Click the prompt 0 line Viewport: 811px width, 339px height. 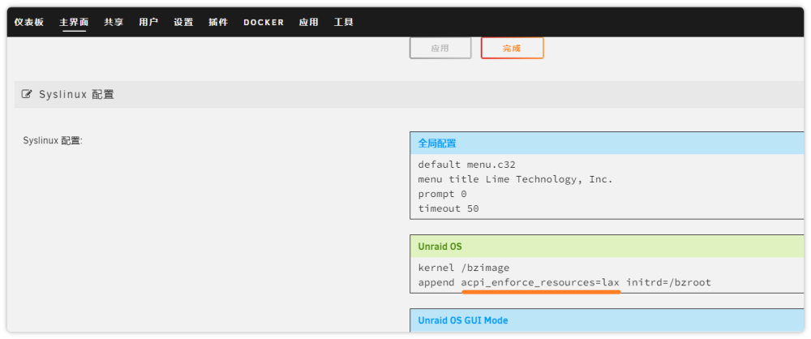442,194
